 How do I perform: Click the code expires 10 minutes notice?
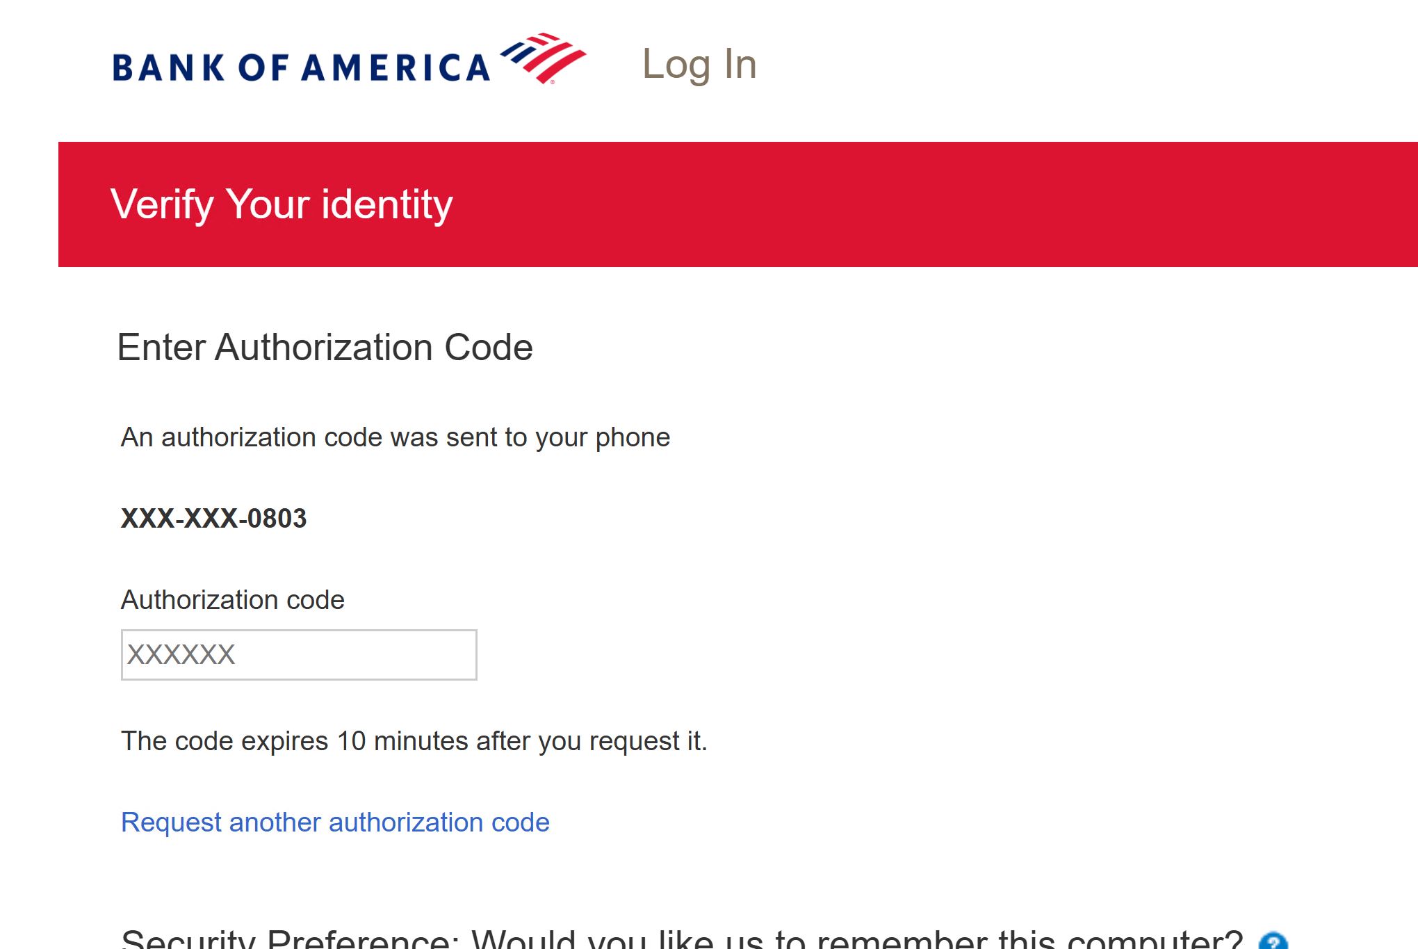click(x=414, y=741)
